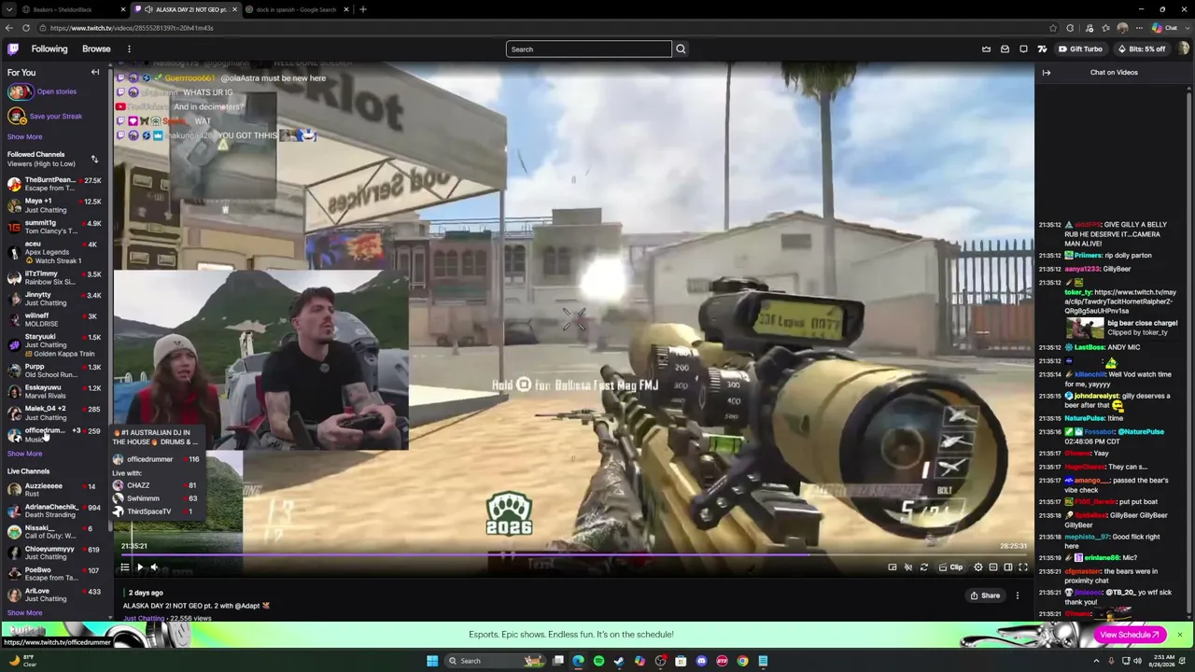Open the more options menu beside Browse
Screen dimensions: 1195x672
click(x=129, y=49)
